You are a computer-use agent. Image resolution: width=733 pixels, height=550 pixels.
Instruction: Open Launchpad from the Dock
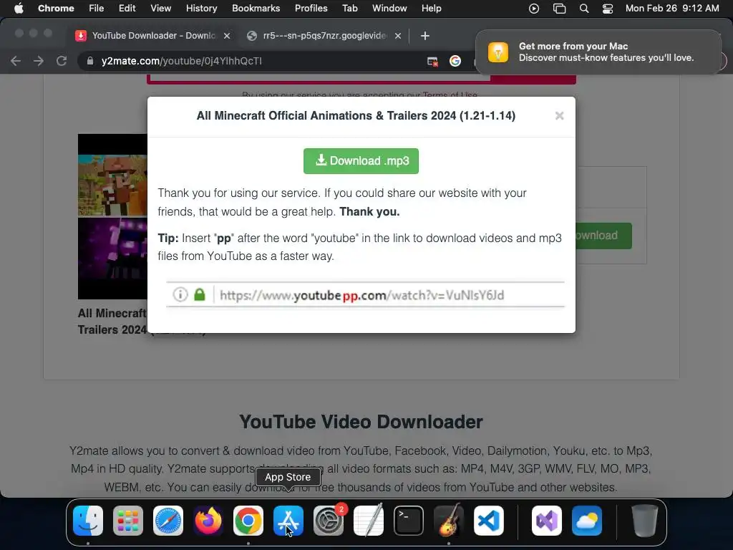128,521
